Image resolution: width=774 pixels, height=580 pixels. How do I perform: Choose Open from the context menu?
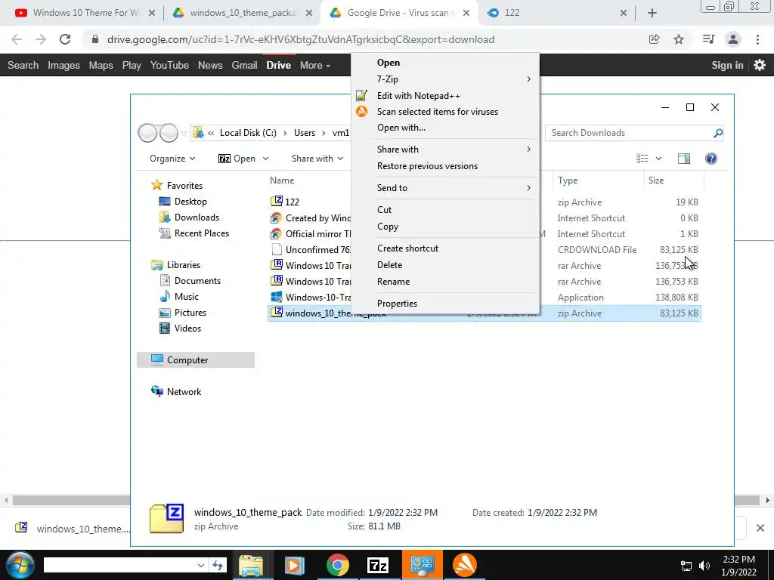click(x=389, y=63)
